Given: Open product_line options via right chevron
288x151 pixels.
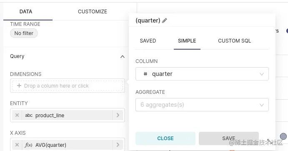Looking at the screenshot, I should pos(118,115).
